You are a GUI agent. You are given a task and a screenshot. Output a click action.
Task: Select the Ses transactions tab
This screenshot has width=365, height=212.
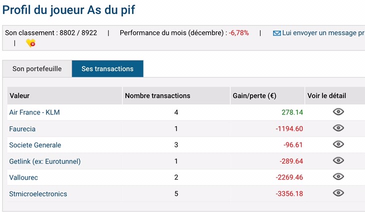pos(107,69)
